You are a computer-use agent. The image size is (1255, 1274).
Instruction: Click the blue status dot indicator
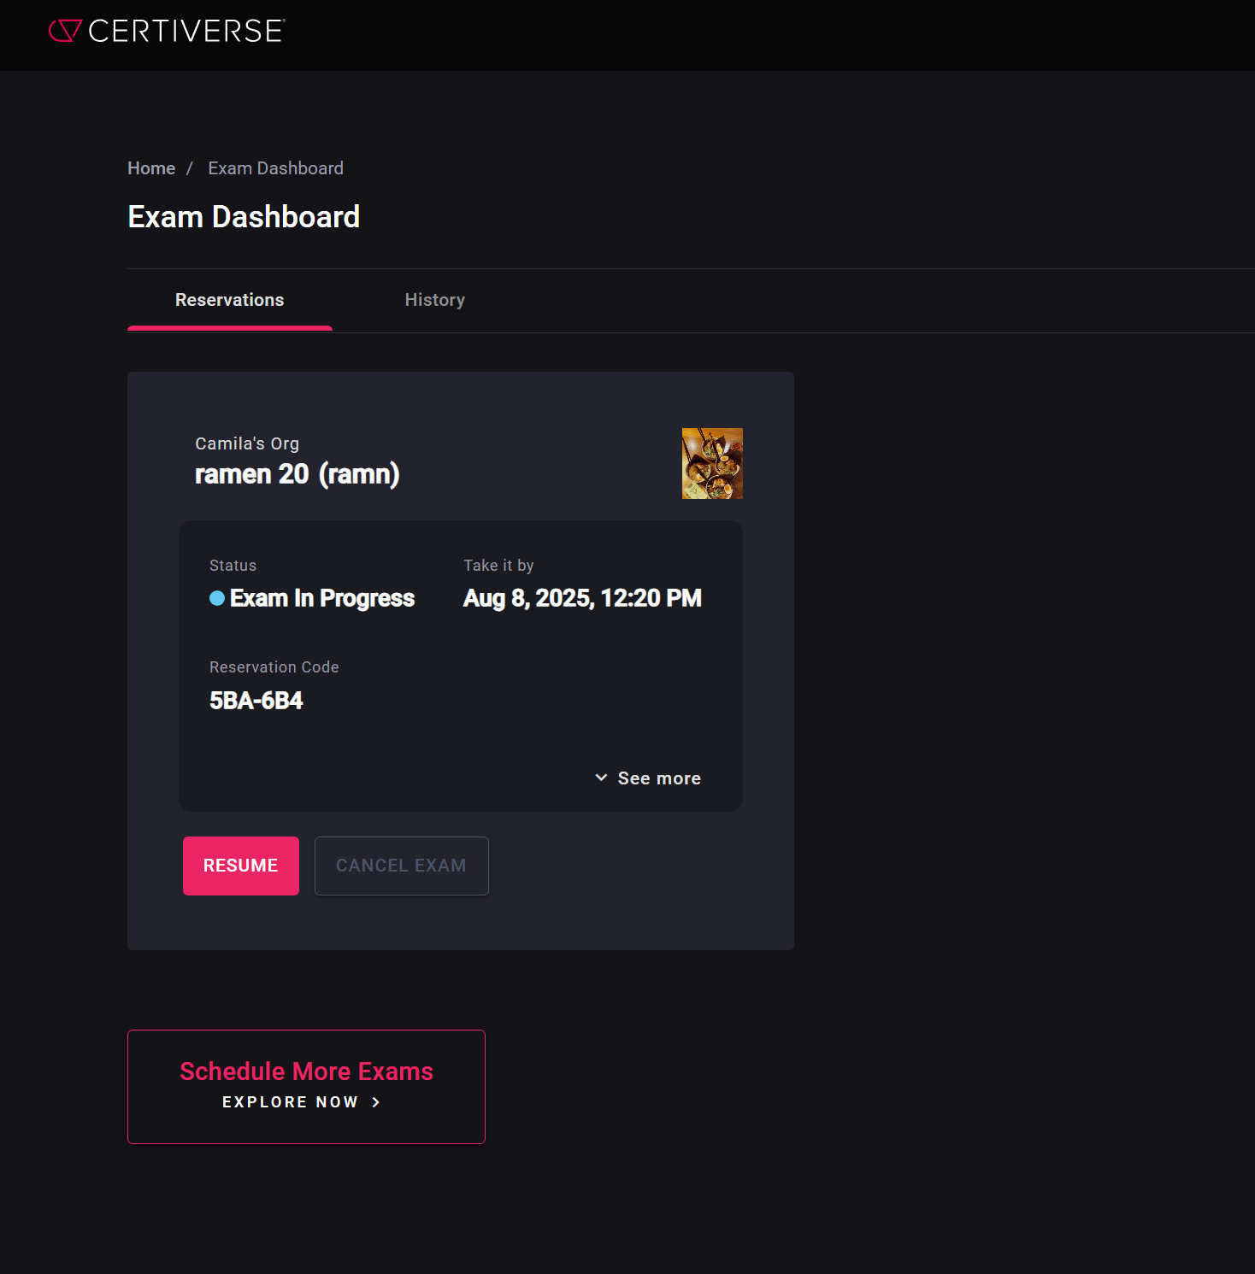pyautogui.click(x=217, y=598)
